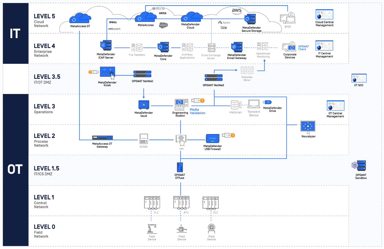
Task: Select the MetaDefender Drive USB icon
Action: pyautogui.click(x=267, y=102)
